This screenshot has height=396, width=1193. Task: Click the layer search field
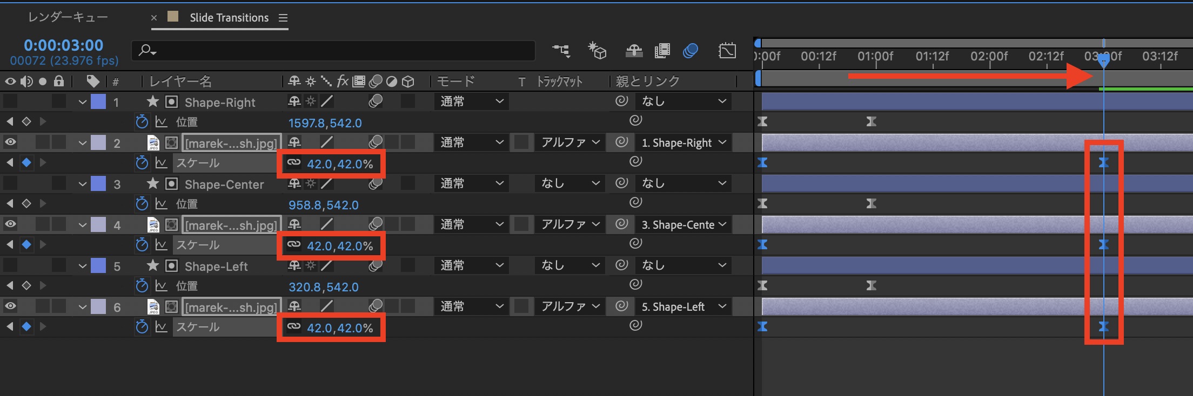[335, 51]
